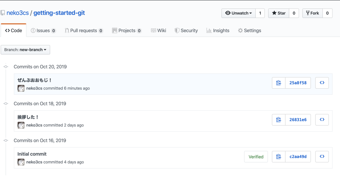Open commit hash 26831e6

(298, 120)
